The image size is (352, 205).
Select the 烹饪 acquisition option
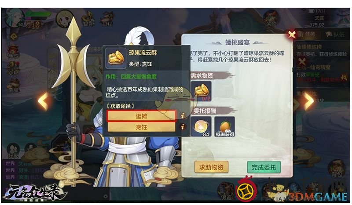coord(141,127)
